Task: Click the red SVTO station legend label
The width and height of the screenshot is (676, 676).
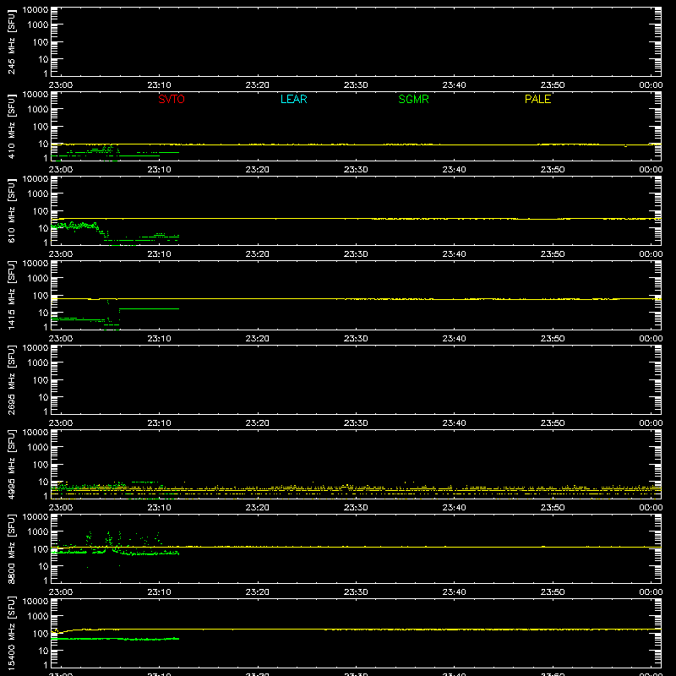Action: pyautogui.click(x=172, y=99)
